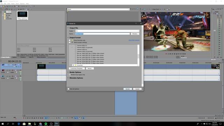224x126 pixels.
Task: Click the Vegas Pro icon on the taskbar
Action: (x=57, y=124)
